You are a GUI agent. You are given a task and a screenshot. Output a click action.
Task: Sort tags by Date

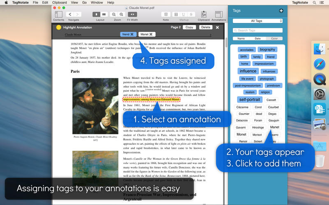(x=258, y=39)
